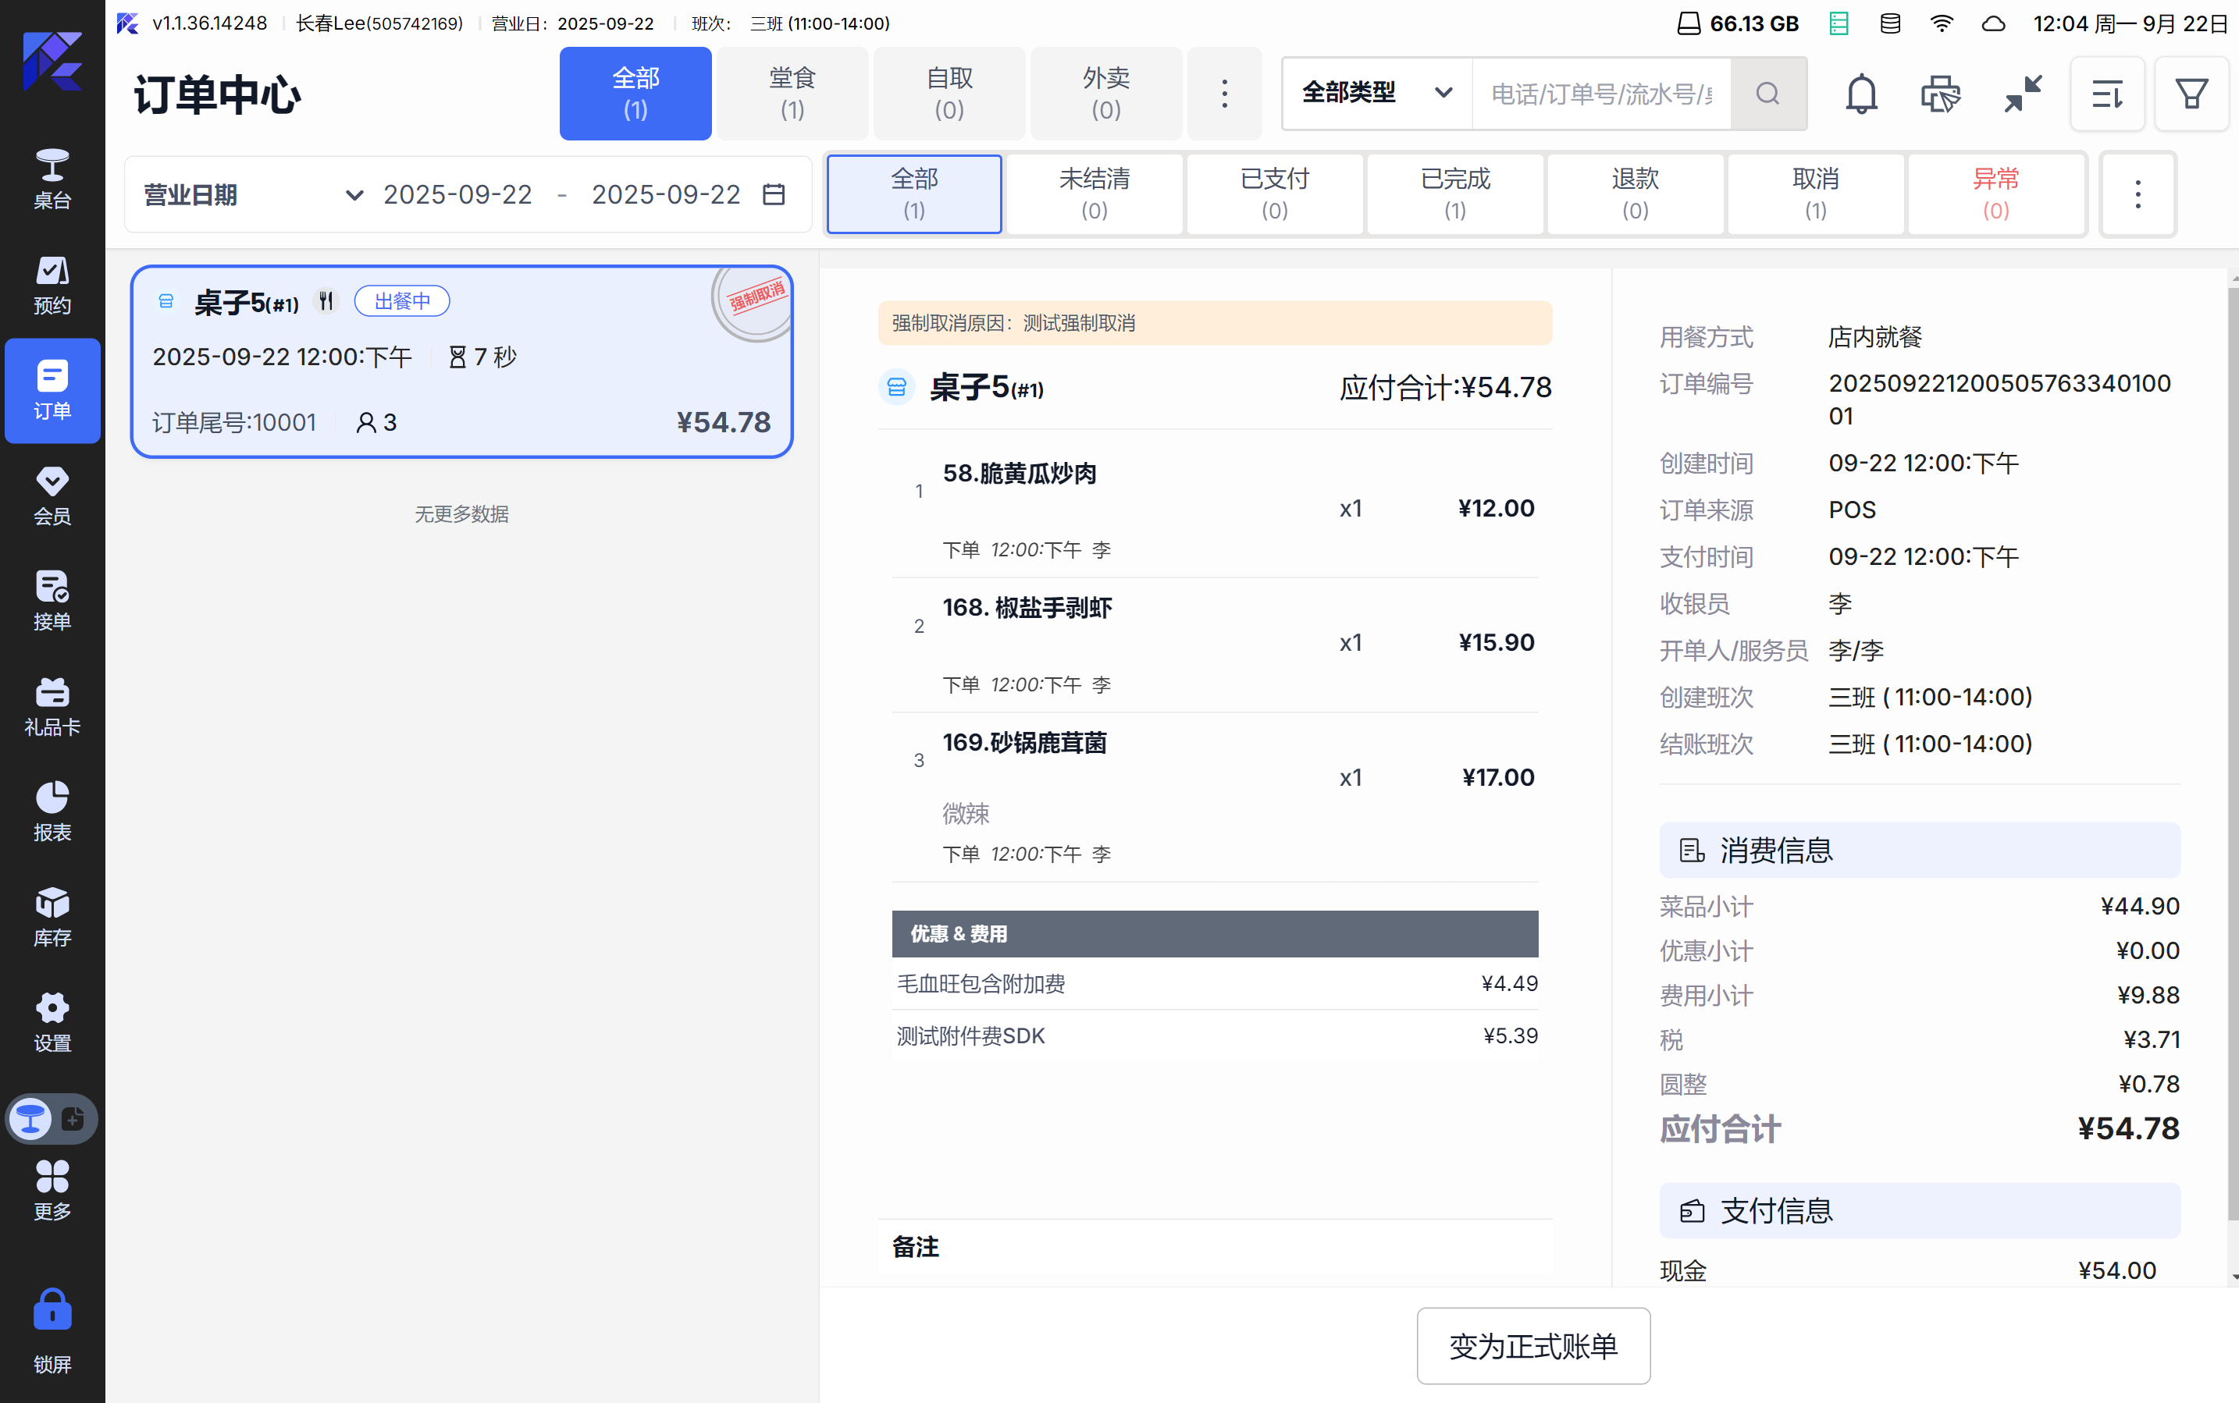Click the 变为正式账单 button

click(x=1532, y=1345)
